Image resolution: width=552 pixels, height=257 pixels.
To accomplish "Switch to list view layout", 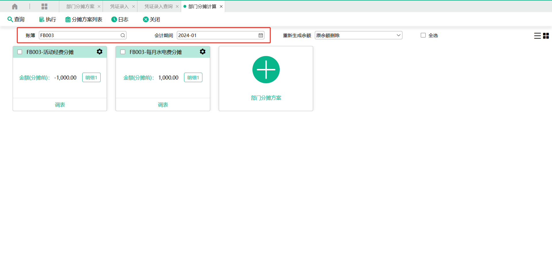I will 537,36.
